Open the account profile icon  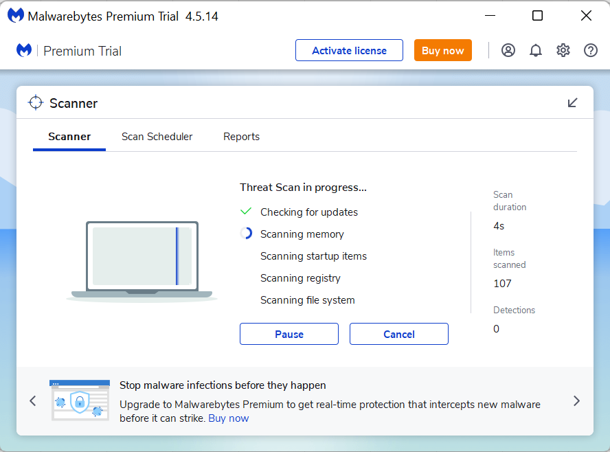click(508, 51)
